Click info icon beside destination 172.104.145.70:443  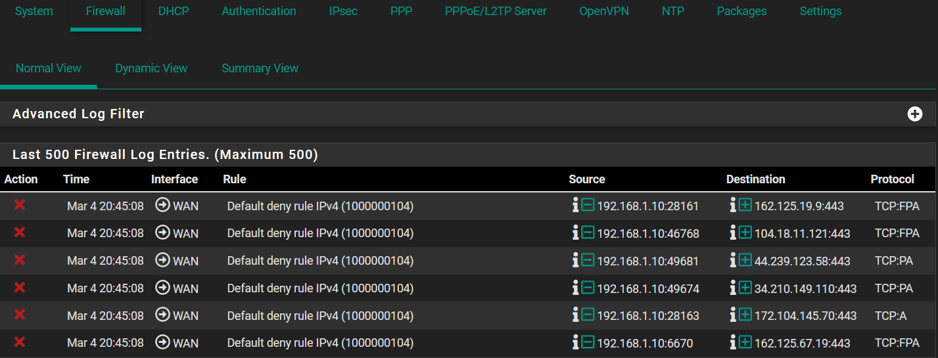pyautogui.click(x=733, y=315)
